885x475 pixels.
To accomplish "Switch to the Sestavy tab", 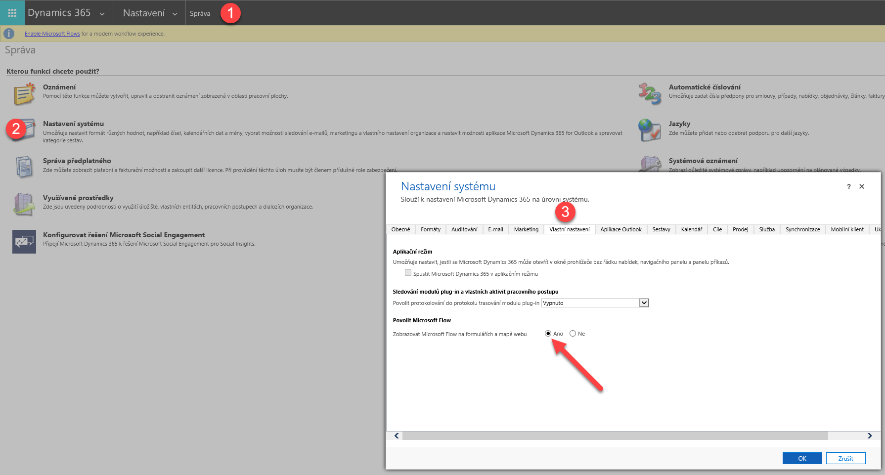I will tap(661, 229).
